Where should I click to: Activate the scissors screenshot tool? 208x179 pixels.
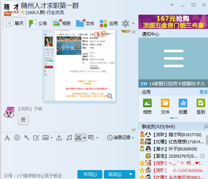click(78, 138)
